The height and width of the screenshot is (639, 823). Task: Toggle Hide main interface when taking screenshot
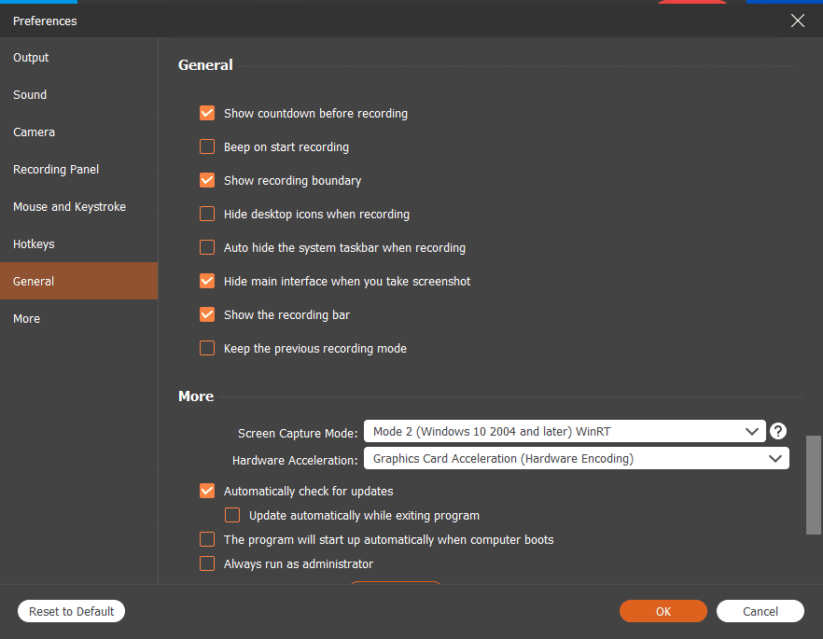pyautogui.click(x=207, y=281)
